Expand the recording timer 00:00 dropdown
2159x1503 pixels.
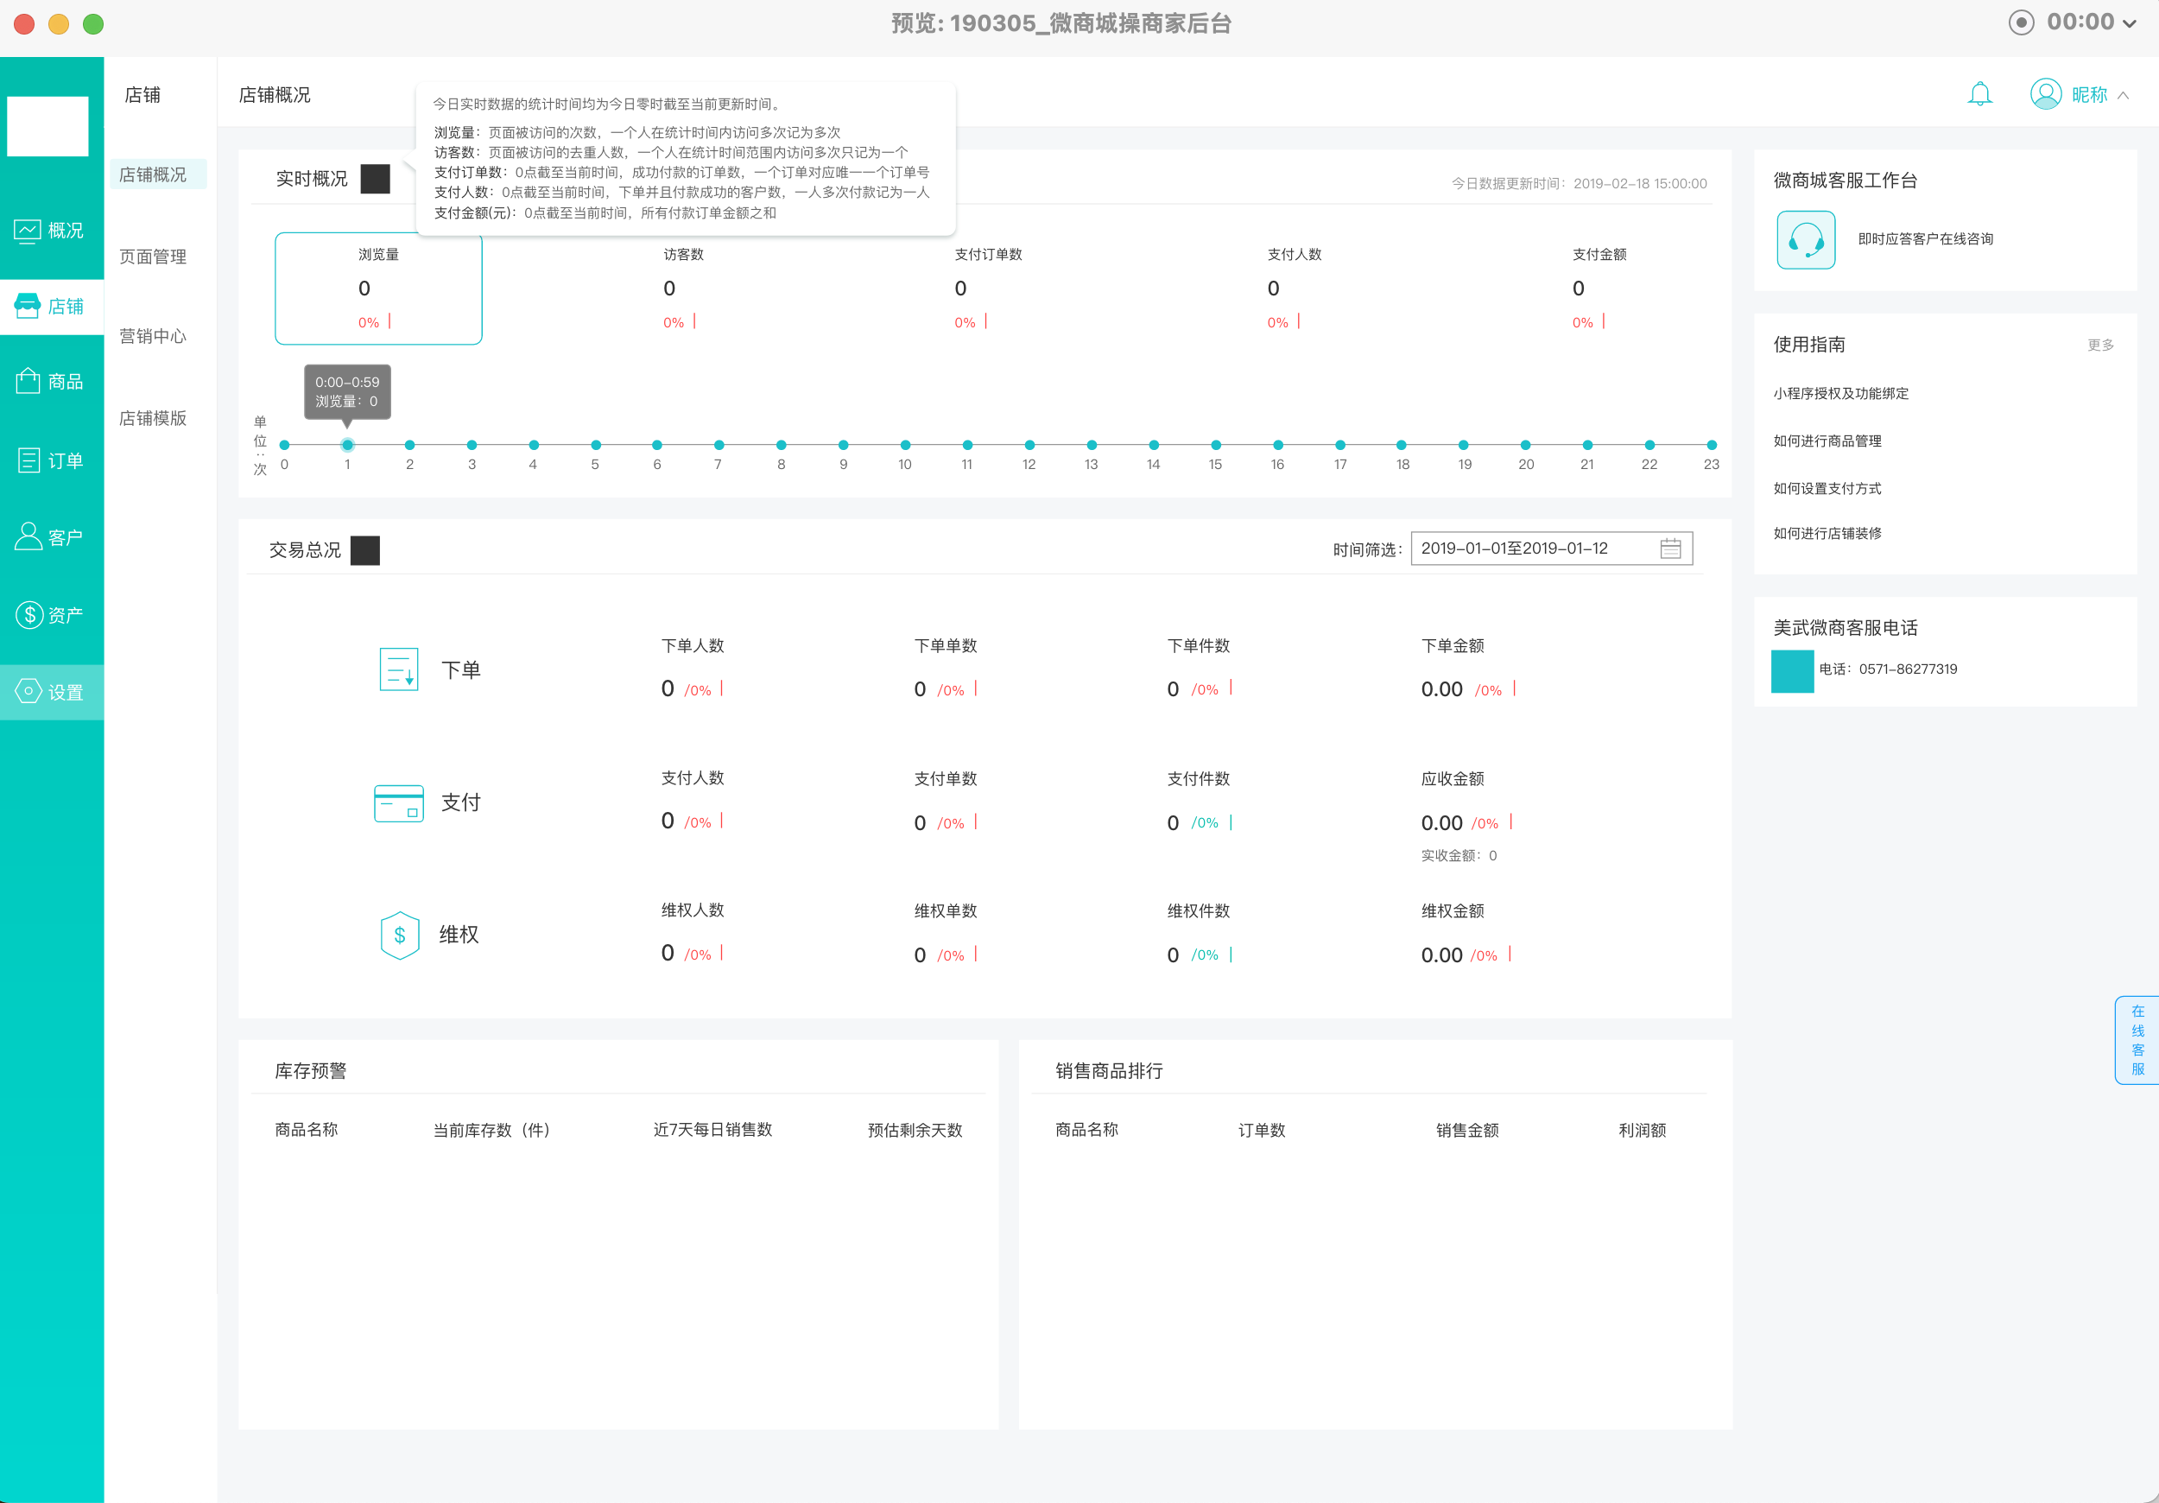pos(2130,24)
